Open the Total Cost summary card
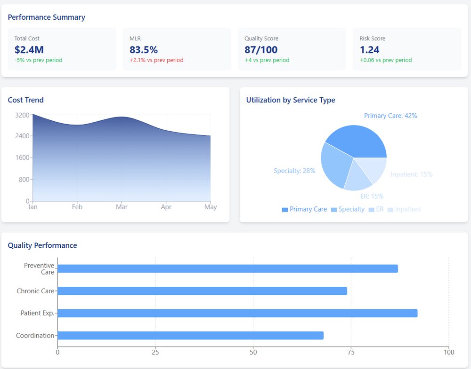Viewport: 471px width, 369px height. coord(62,49)
